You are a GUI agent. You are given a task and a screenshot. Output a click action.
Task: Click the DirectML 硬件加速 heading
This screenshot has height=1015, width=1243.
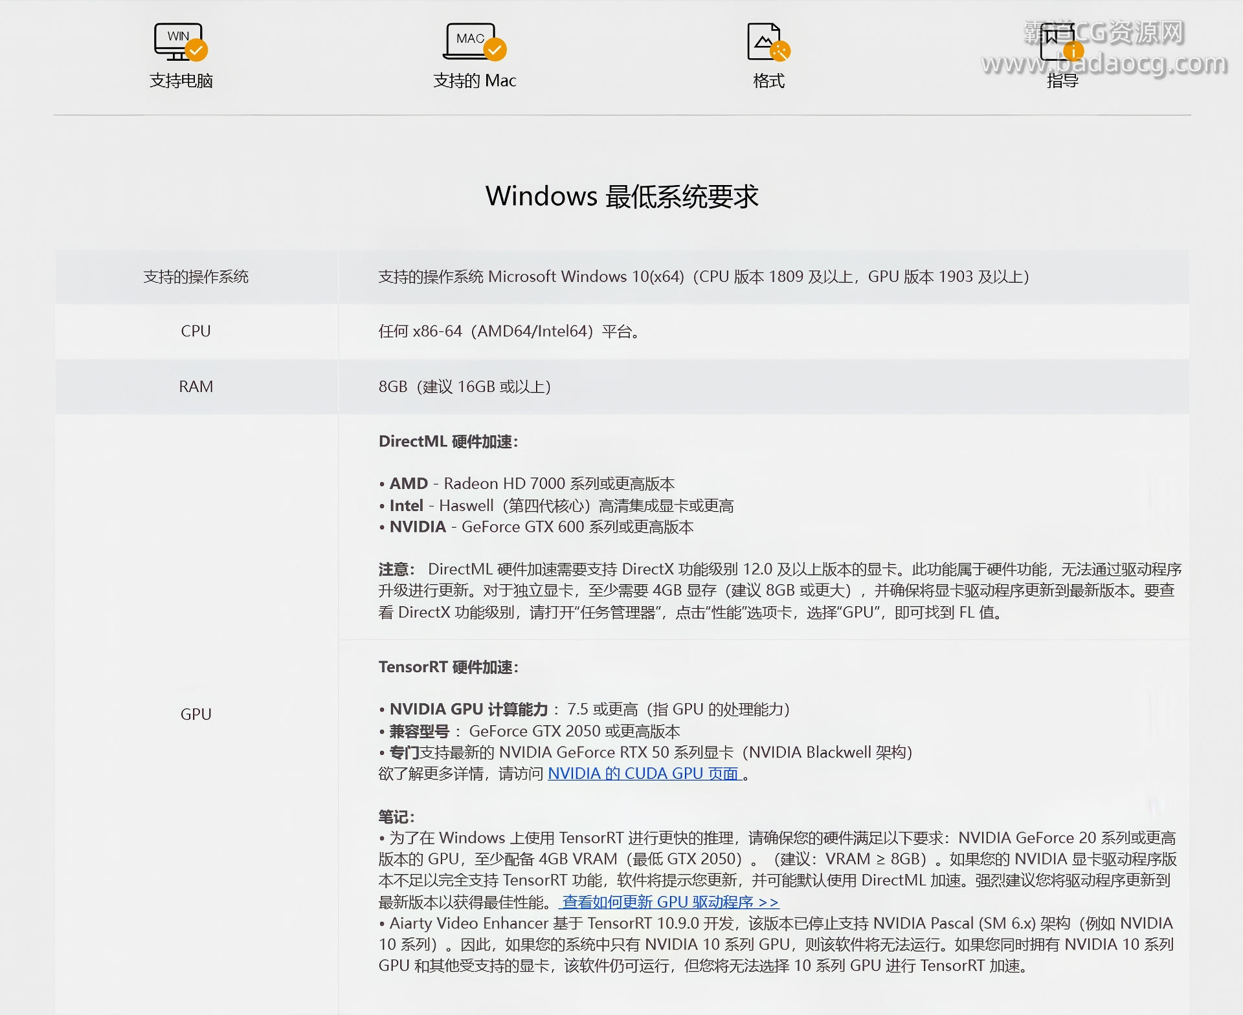coord(448,442)
